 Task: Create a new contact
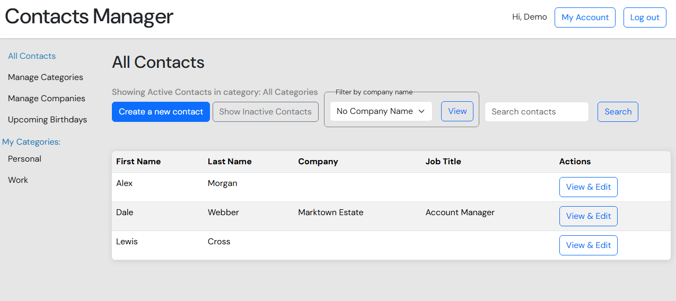(x=161, y=112)
